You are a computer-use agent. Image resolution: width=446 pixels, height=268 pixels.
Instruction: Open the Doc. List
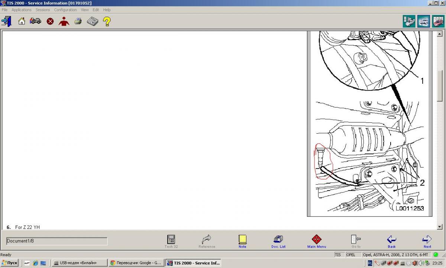[278, 241]
